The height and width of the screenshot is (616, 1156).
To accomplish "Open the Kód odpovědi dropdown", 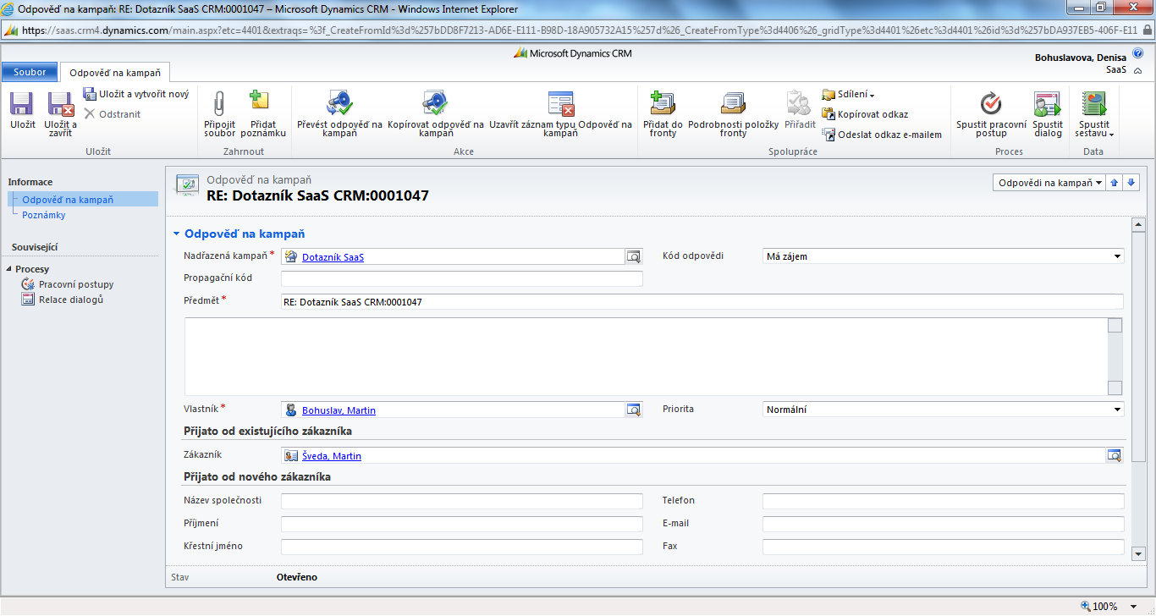I will [x=944, y=256].
